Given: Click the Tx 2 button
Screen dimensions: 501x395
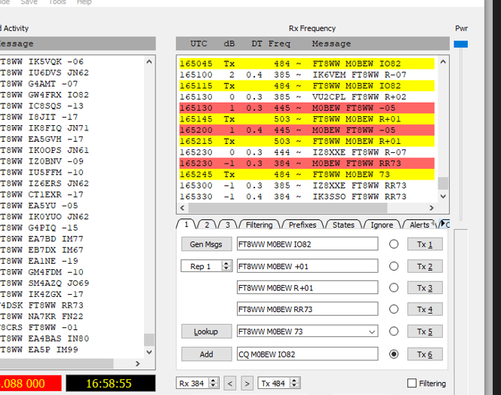Looking at the screenshot, I should click(x=425, y=266).
